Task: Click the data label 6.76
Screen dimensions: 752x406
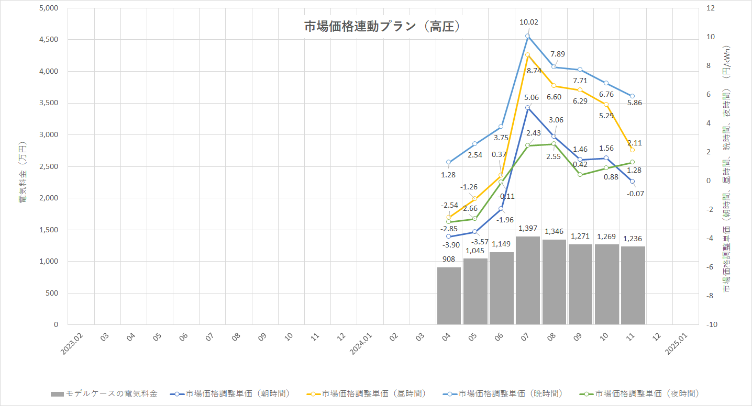Action: 606,94
